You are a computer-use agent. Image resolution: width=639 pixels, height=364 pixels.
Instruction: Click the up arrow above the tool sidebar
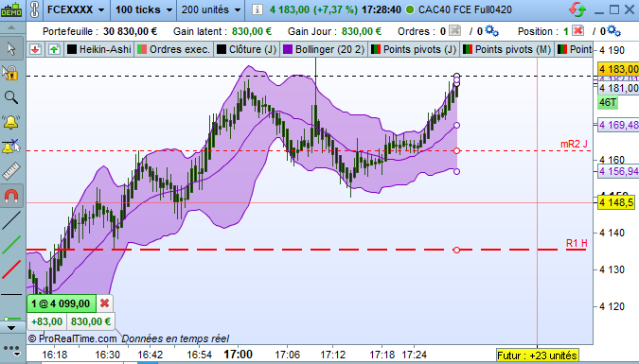(11, 27)
